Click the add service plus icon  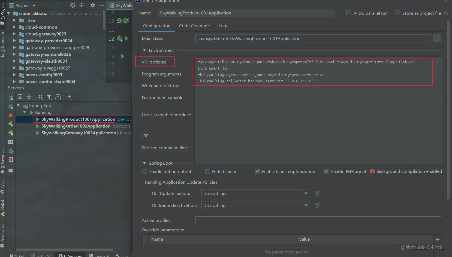70,97
